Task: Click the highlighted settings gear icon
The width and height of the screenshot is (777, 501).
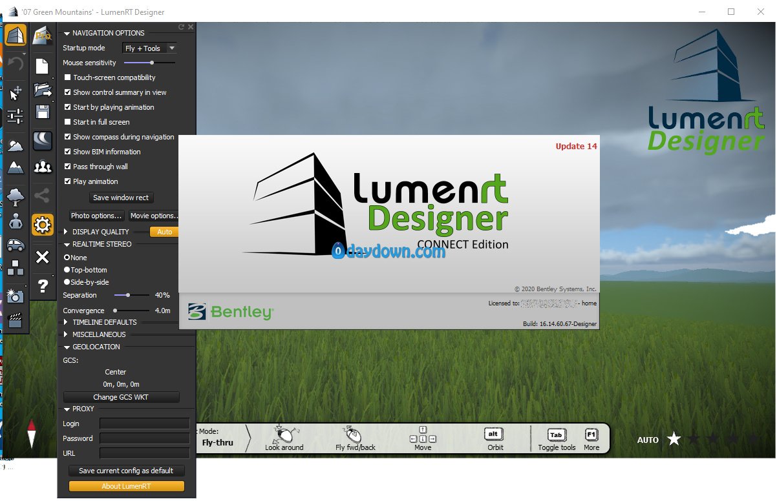Action: tap(43, 225)
